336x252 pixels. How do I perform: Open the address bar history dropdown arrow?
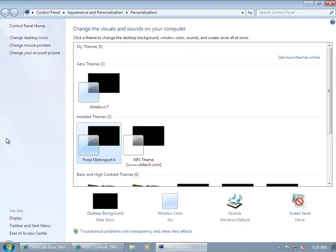242,12
